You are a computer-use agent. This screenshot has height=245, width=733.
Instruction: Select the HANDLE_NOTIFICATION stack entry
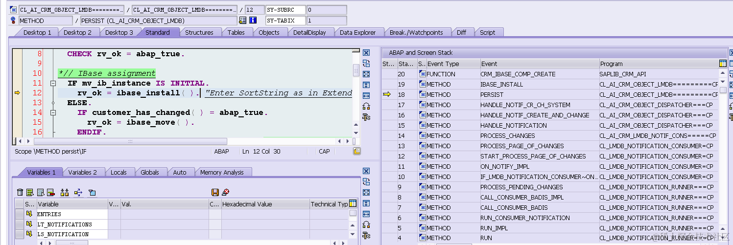click(550, 125)
